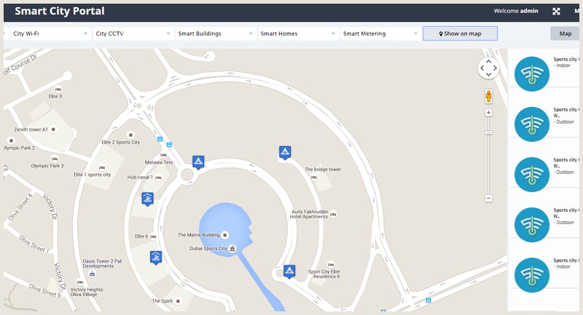The image size is (583, 315).
Task: Expand the City CCTV dropdown
Action: pyautogui.click(x=133, y=33)
